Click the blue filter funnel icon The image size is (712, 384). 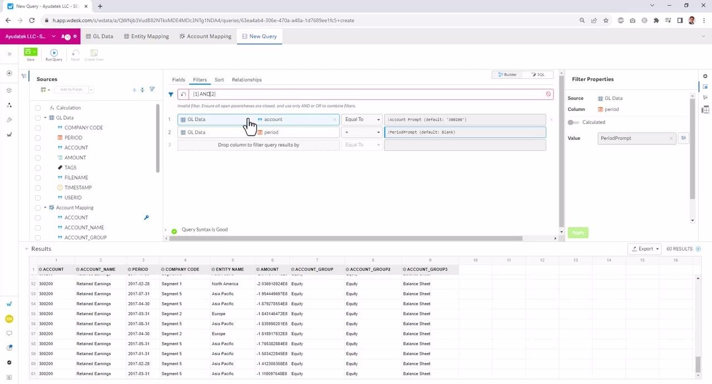pyautogui.click(x=171, y=94)
